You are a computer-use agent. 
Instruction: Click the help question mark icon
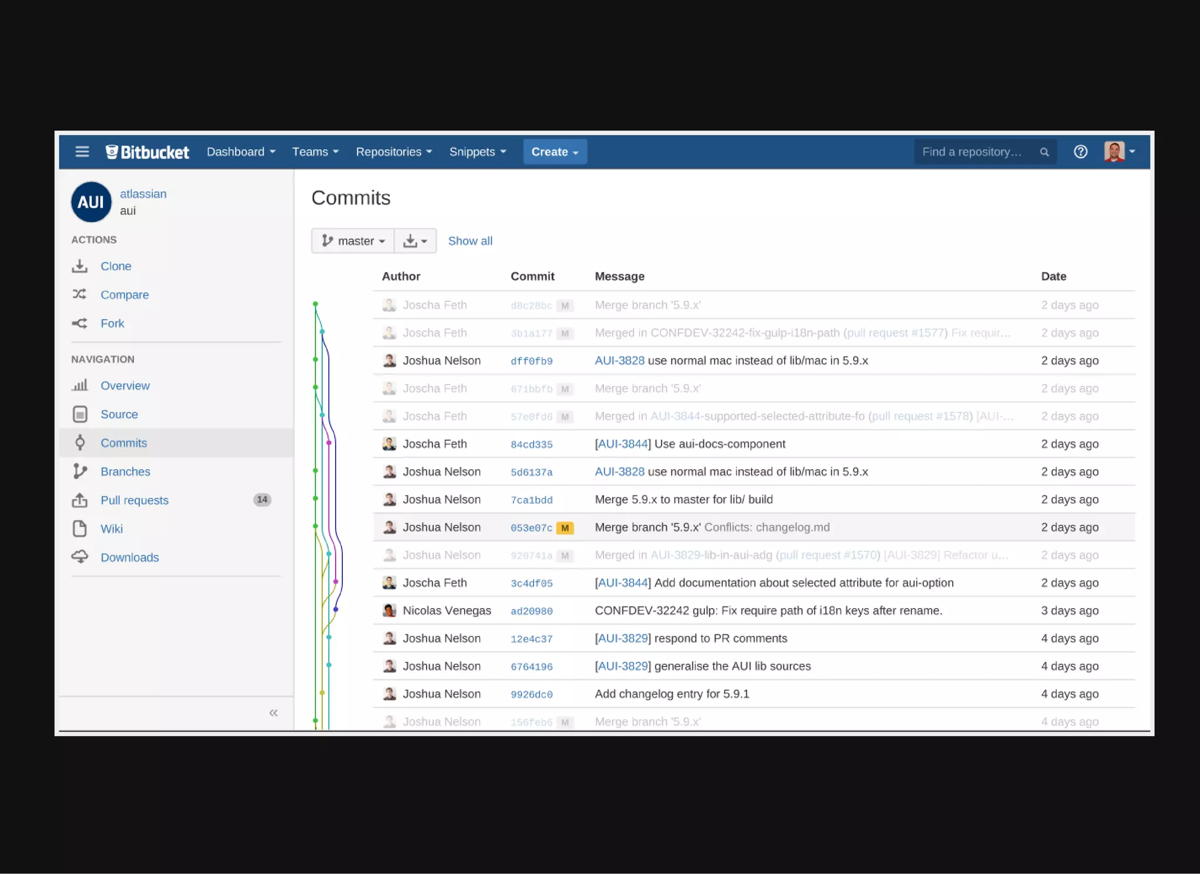[x=1080, y=152]
